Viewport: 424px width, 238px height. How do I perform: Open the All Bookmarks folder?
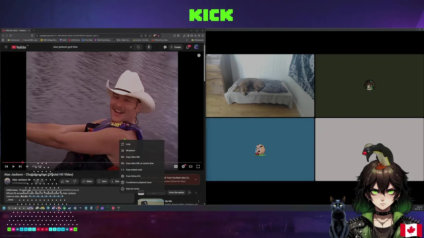coord(198,40)
